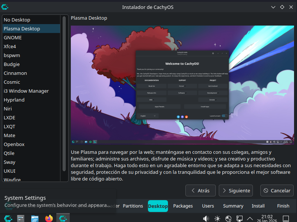Choose the No Desktop option
Viewport: 297px width, 222px height.
tap(17, 20)
